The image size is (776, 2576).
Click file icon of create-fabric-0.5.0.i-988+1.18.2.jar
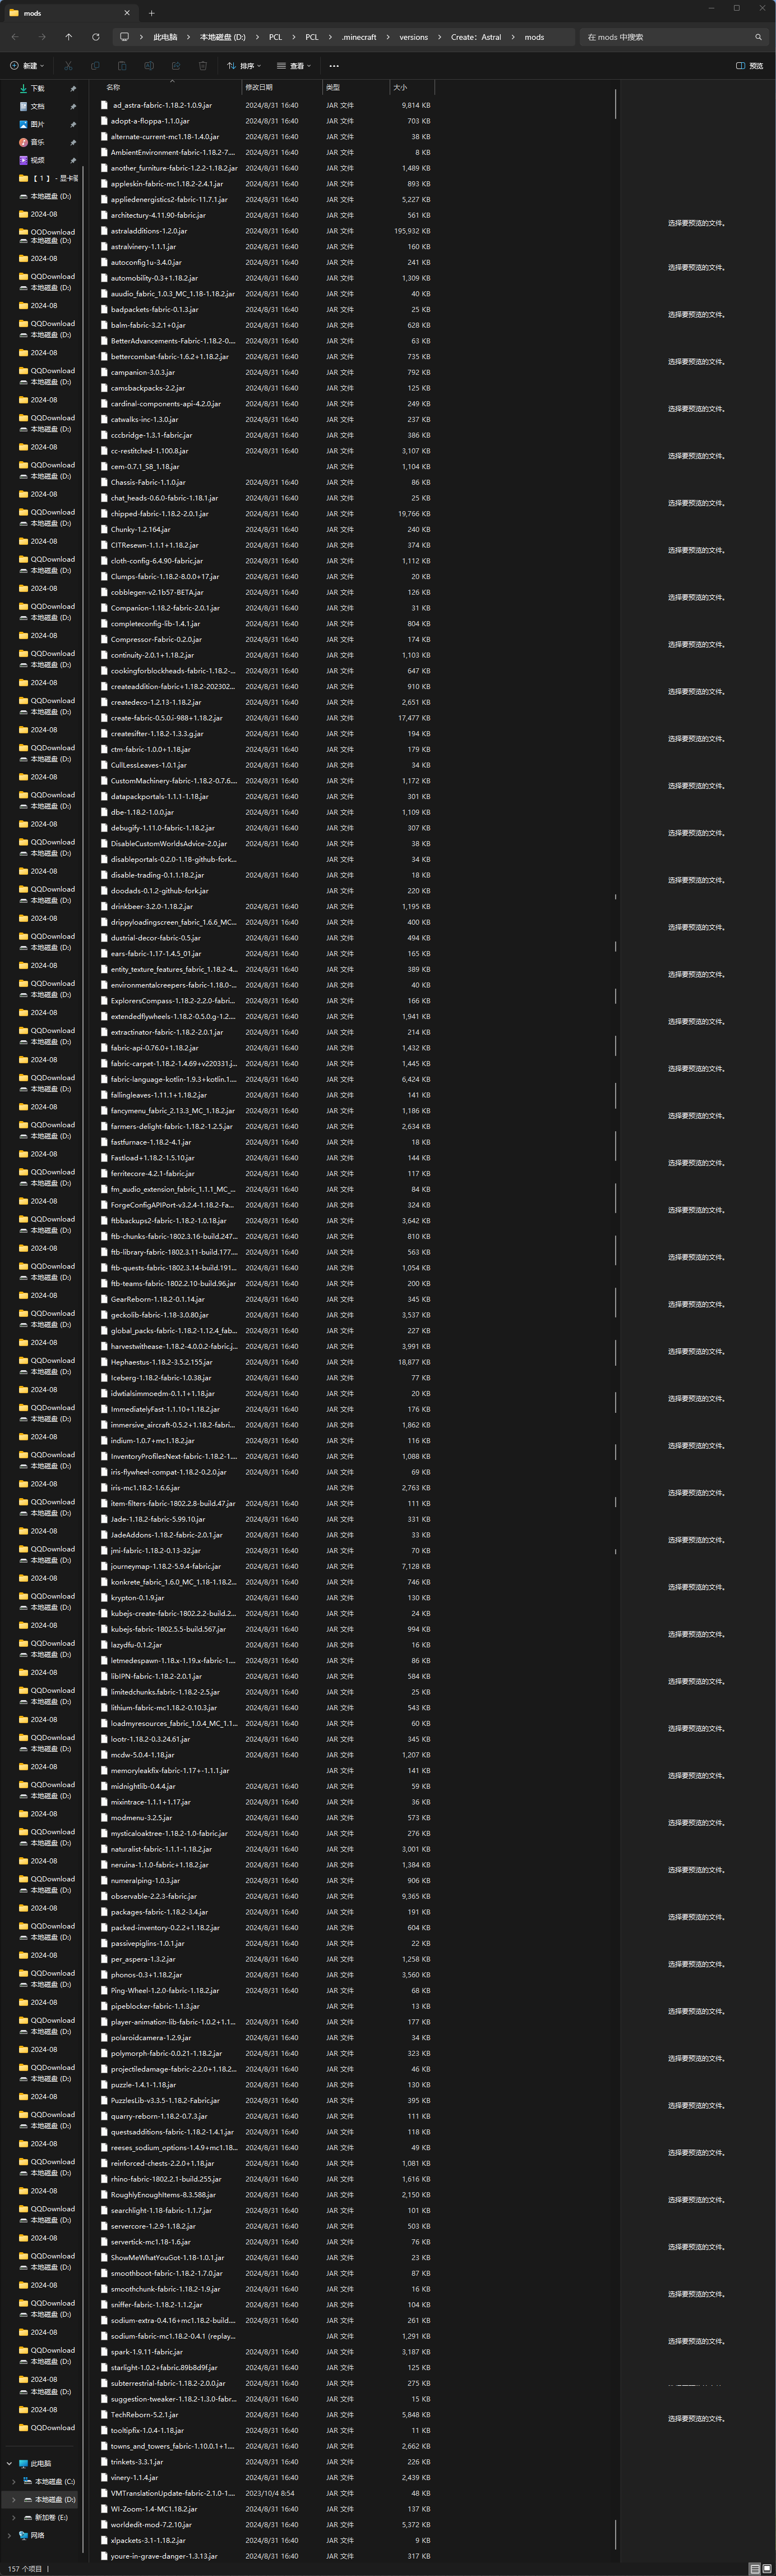point(104,718)
